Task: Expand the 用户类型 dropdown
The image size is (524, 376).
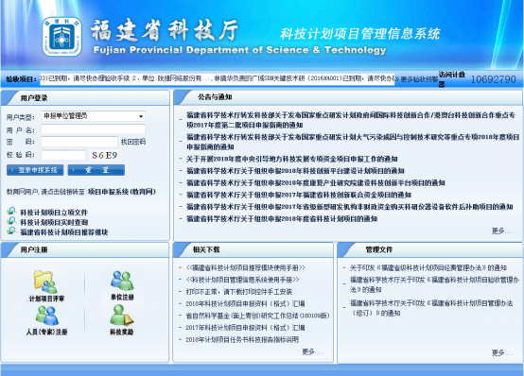Action: pos(94,116)
